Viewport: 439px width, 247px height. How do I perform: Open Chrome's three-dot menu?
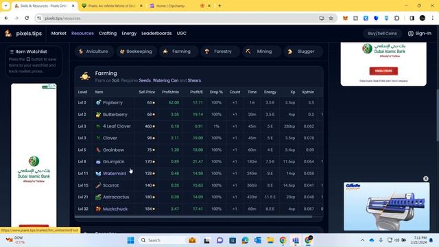(433, 19)
